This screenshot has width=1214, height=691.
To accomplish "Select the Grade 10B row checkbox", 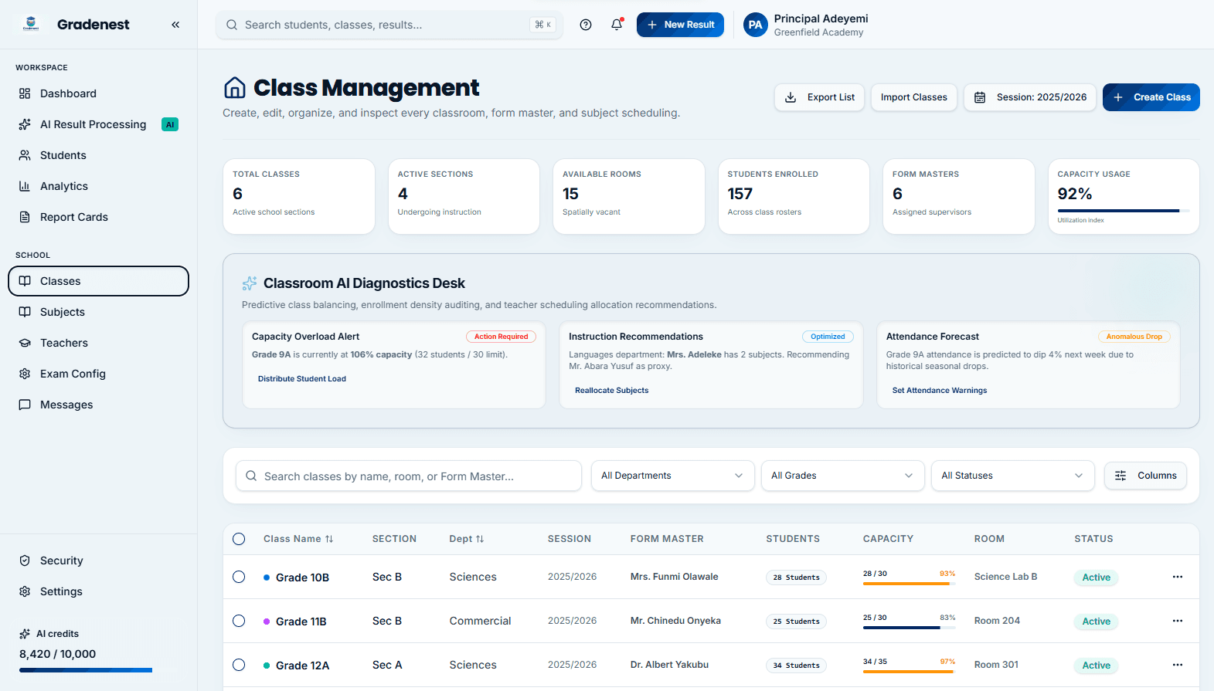I will tap(239, 577).
